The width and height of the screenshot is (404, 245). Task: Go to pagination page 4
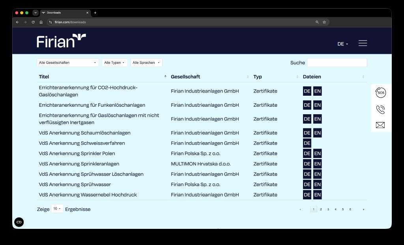click(x=335, y=209)
